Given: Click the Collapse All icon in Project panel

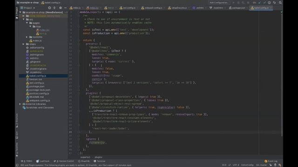Looking at the screenshot, I should [54, 8].
